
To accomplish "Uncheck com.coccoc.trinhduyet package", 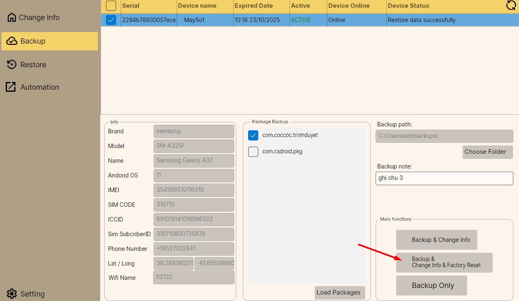I will (x=253, y=135).
